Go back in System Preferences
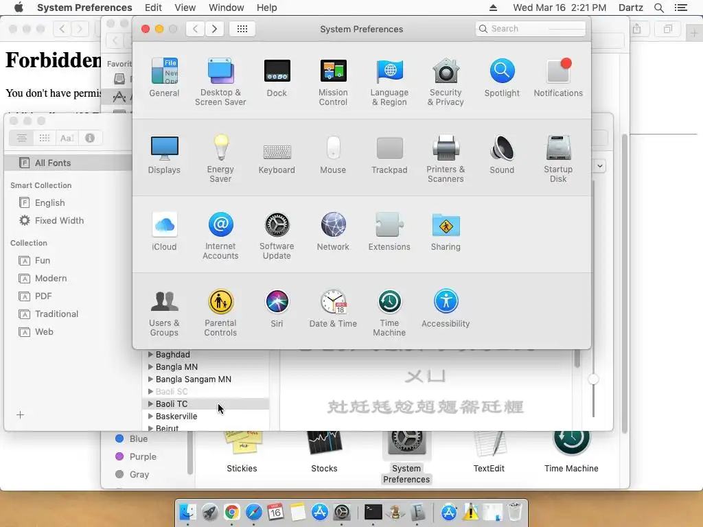This screenshot has width=703, height=527. (x=196, y=29)
